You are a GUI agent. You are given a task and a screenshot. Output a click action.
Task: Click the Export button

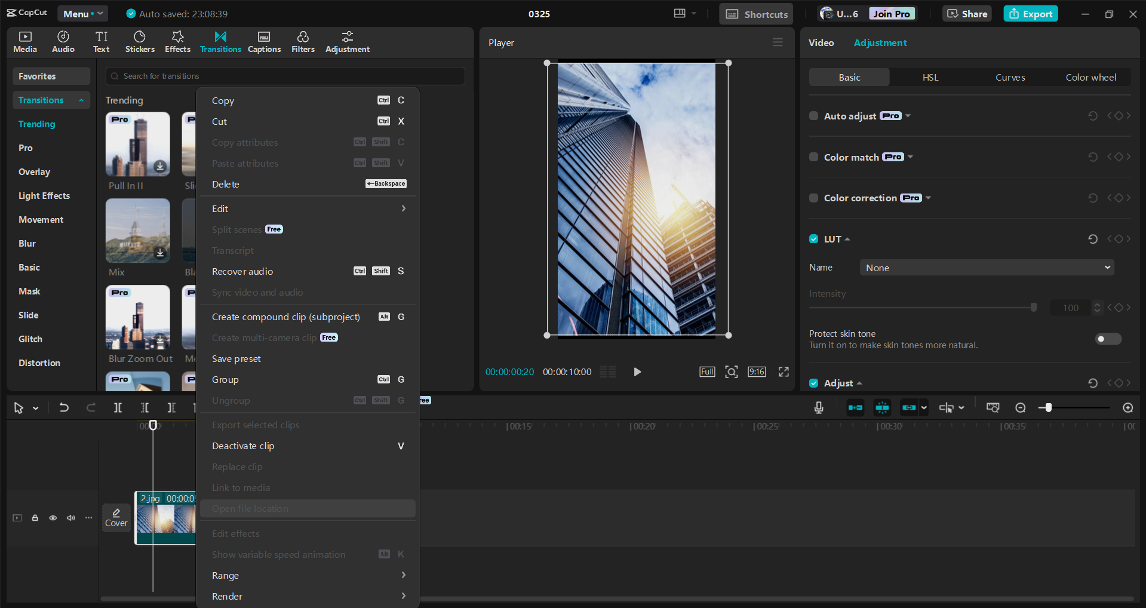(x=1030, y=13)
